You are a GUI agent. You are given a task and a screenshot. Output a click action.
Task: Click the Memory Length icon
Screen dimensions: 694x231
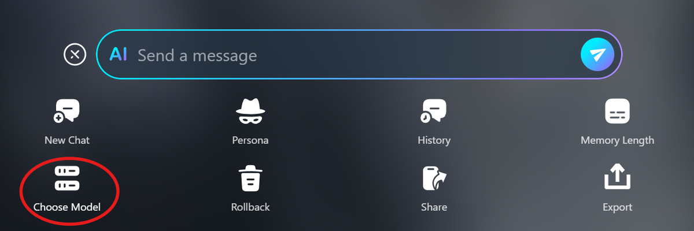click(617, 111)
